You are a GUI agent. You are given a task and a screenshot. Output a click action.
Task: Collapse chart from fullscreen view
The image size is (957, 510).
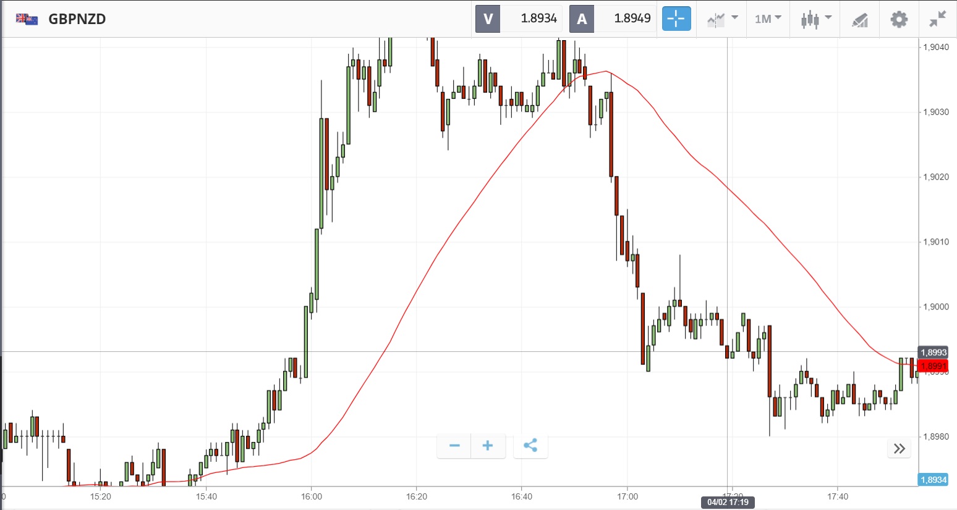938,19
